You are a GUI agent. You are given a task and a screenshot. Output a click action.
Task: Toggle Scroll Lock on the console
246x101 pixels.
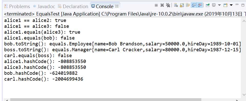click(182, 5)
